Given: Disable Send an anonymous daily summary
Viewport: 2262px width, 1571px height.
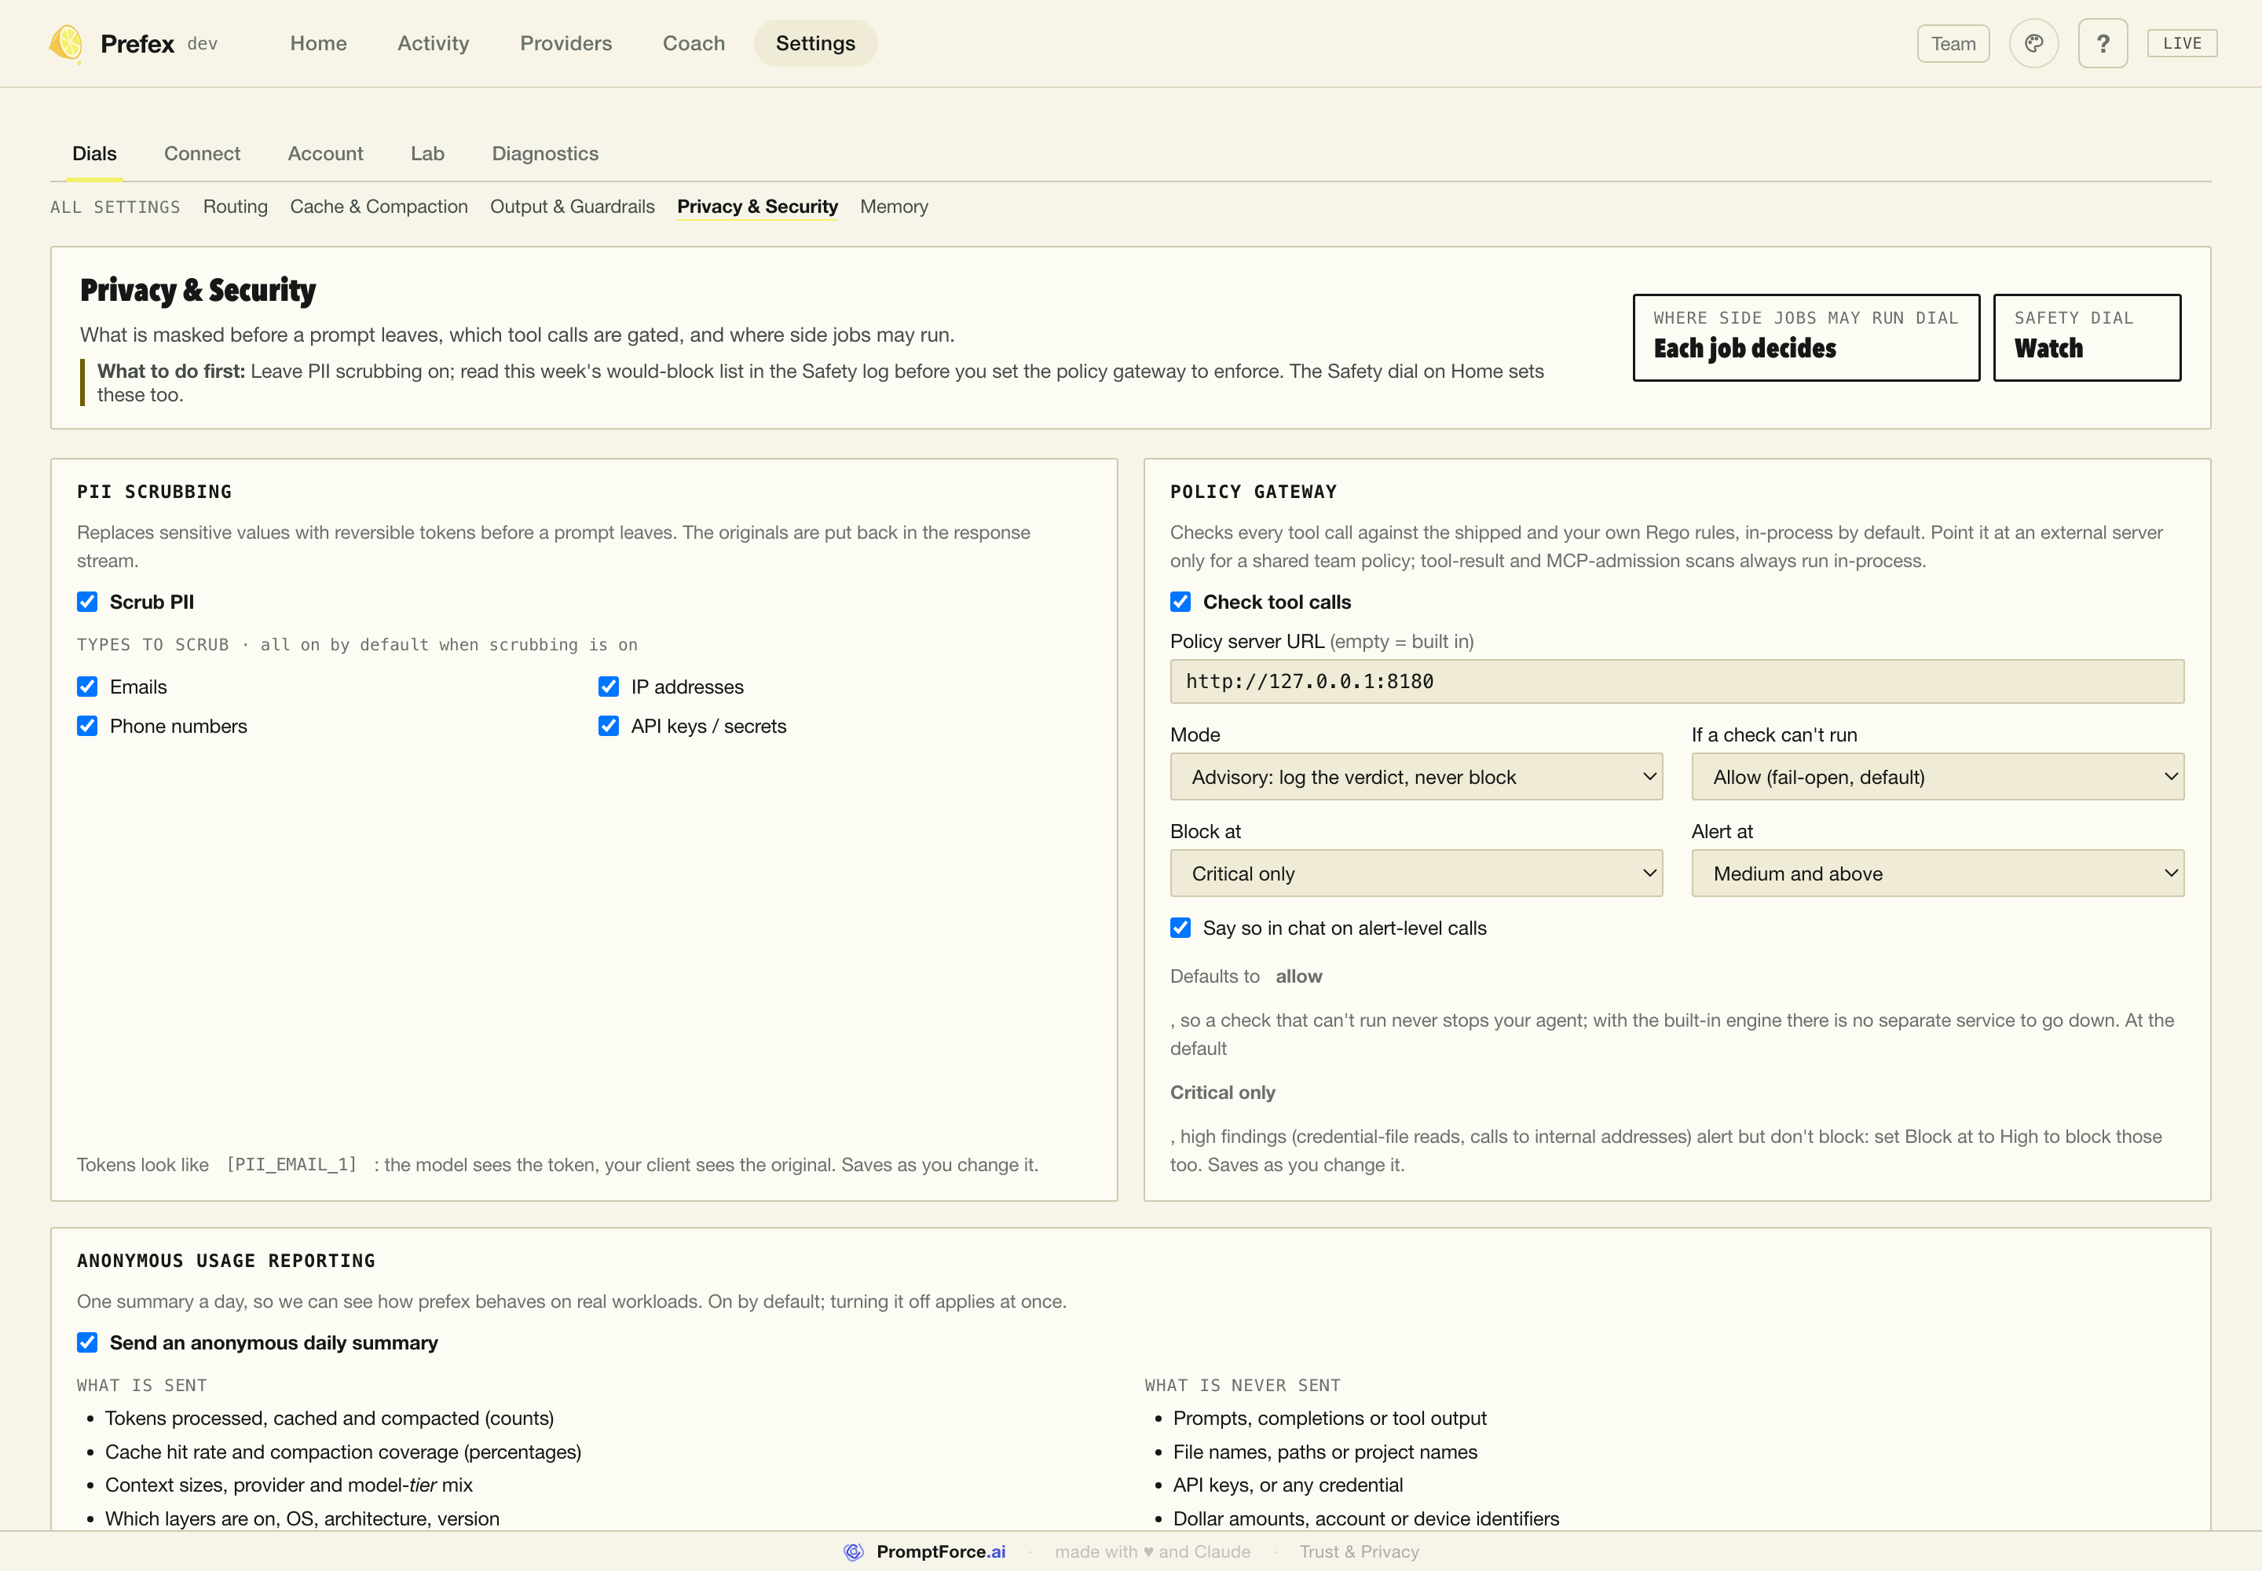Looking at the screenshot, I should (88, 1342).
